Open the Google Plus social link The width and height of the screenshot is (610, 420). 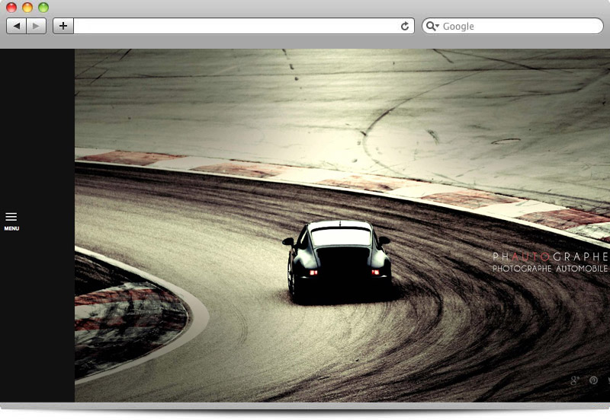point(575,380)
